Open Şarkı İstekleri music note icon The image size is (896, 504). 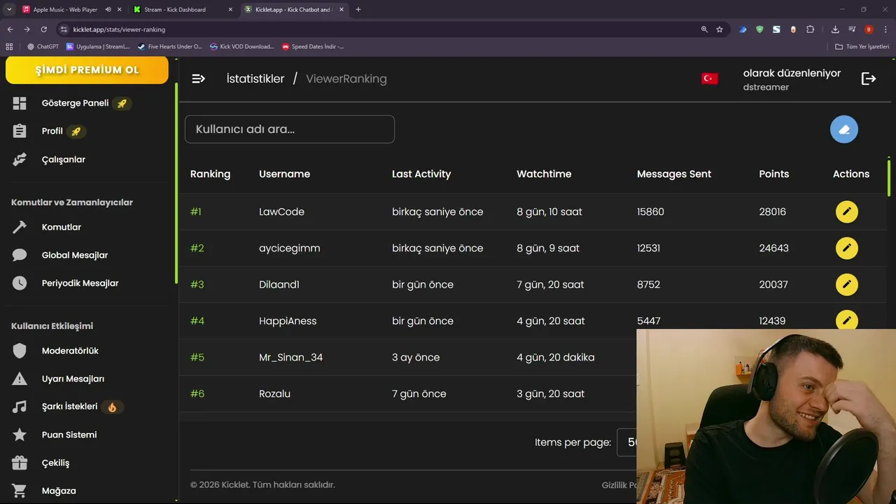20,407
